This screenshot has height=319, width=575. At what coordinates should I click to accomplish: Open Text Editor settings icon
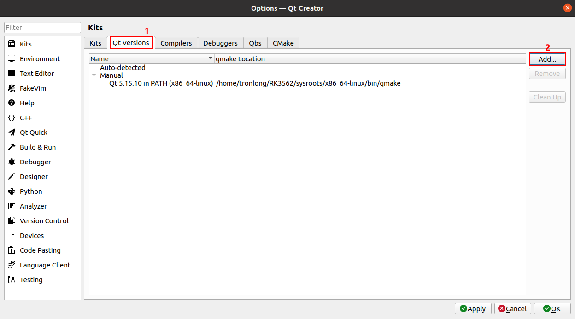[x=12, y=74]
